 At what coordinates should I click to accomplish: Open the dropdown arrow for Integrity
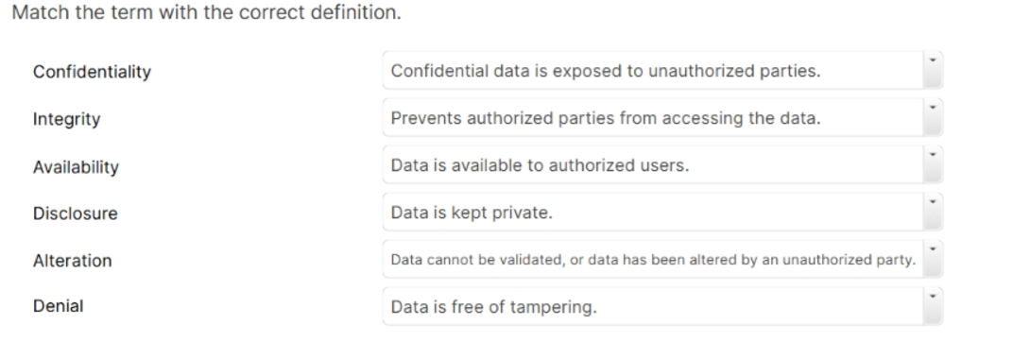[x=933, y=117]
